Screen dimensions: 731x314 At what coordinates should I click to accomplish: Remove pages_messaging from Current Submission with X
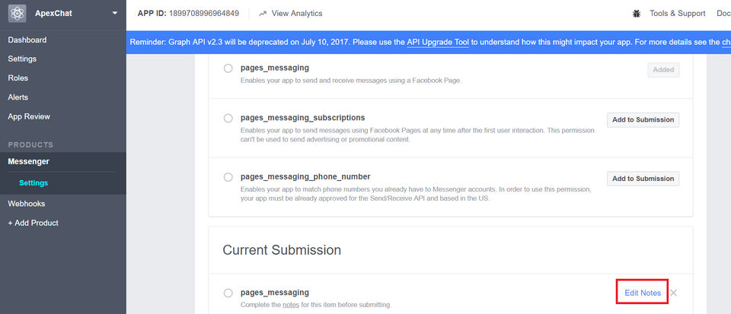(x=673, y=293)
